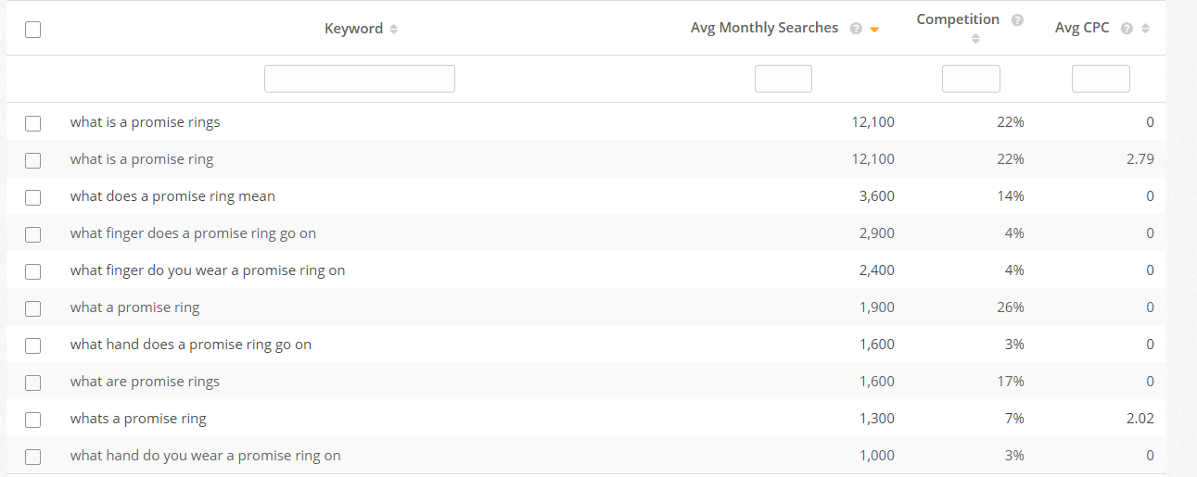Image resolution: width=1197 pixels, height=477 pixels.
Task: Sort by the Keyword column header
Action: click(353, 29)
